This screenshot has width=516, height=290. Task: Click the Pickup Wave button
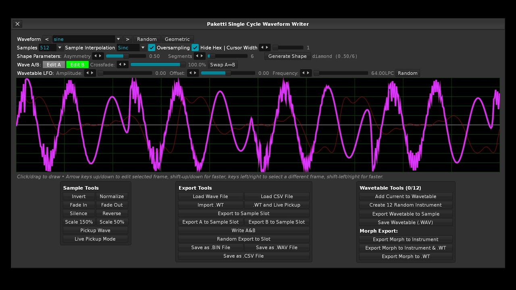point(95,230)
